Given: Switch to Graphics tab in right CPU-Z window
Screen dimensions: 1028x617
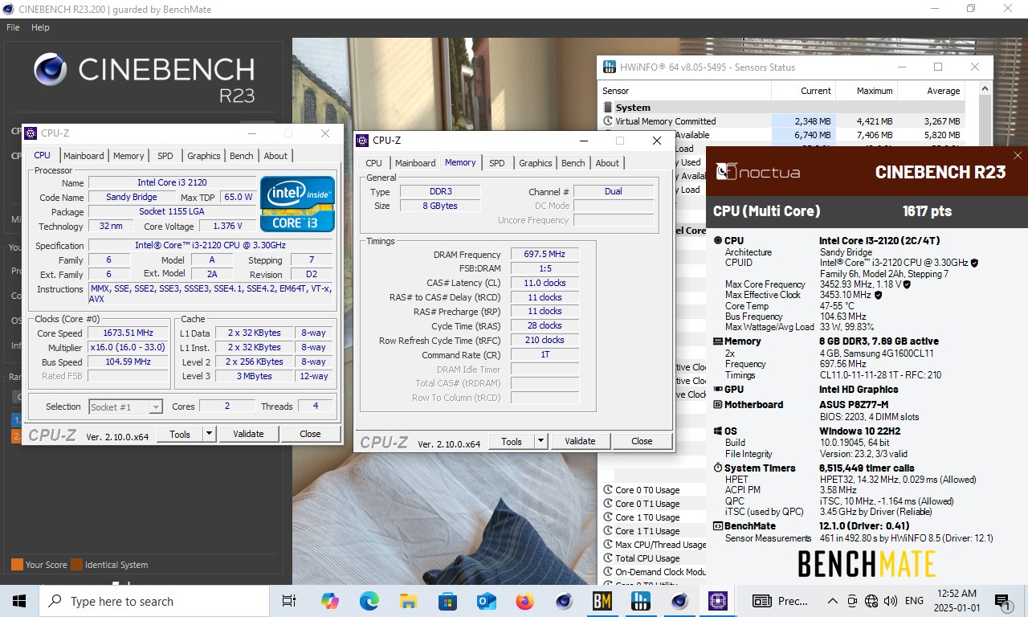Looking at the screenshot, I should pos(536,163).
